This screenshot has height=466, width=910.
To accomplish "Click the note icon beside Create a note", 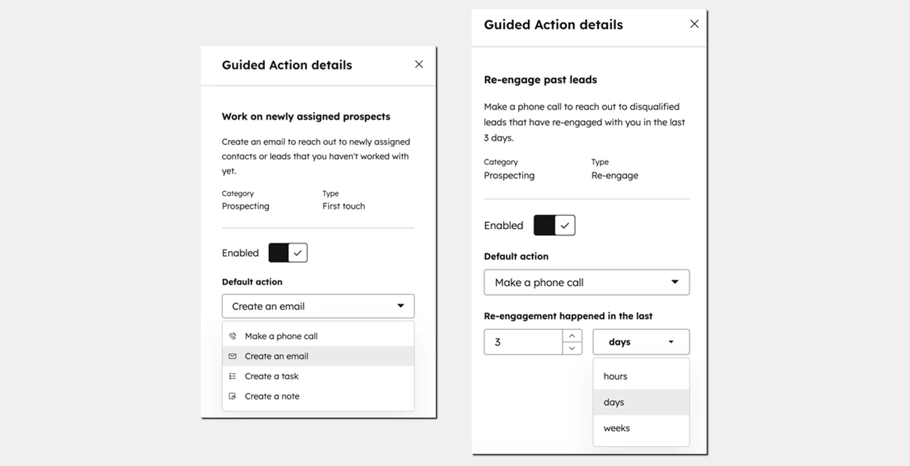I will pyautogui.click(x=232, y=396).
